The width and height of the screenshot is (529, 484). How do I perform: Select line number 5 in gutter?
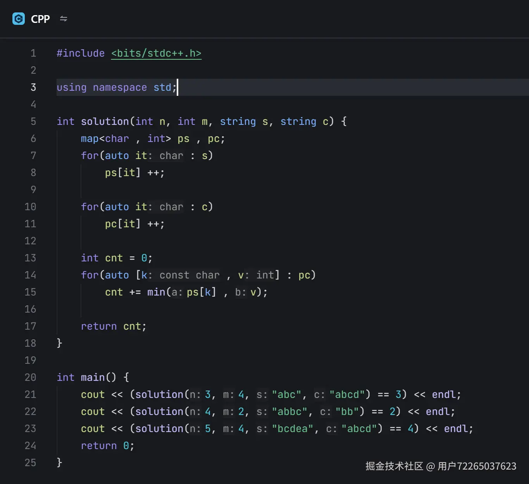pyautogui.click(x=33, y=121)
